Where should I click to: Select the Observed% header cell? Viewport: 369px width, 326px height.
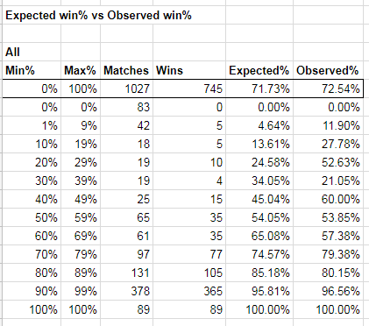[x=328, y=70]
